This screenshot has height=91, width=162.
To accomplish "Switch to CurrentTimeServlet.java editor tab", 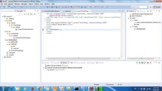I will pyautogui.click(x=51, y=11).
